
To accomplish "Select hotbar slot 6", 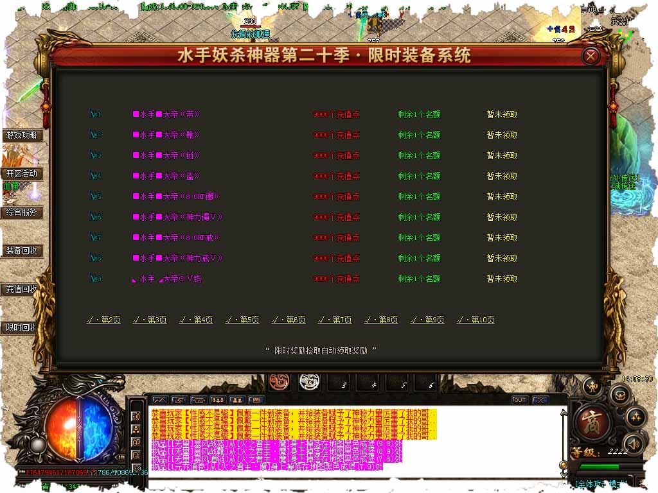I will click(x=427, y=383).
